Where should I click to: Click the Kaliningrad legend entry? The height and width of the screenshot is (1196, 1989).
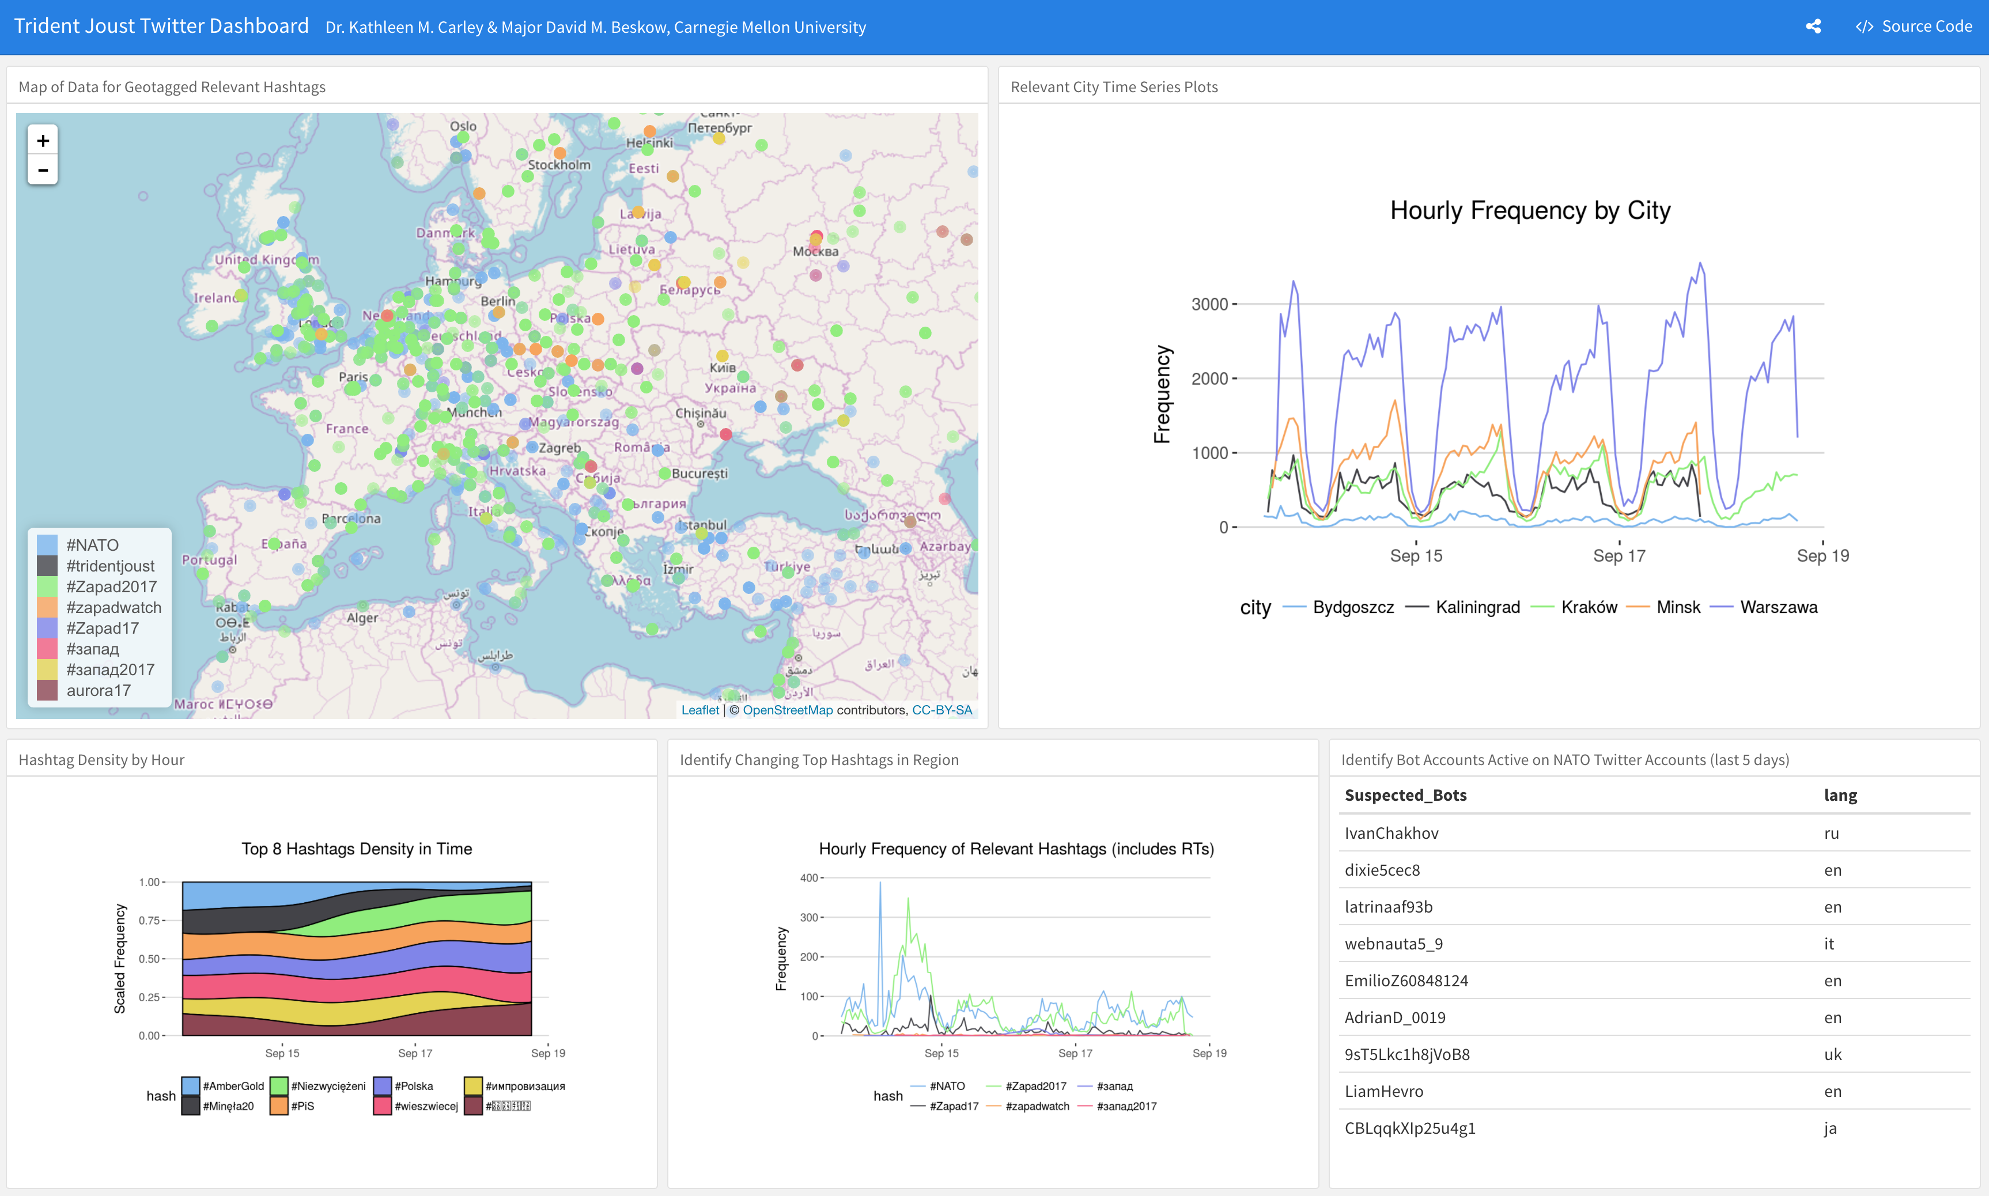click(x=1463, y=607)
